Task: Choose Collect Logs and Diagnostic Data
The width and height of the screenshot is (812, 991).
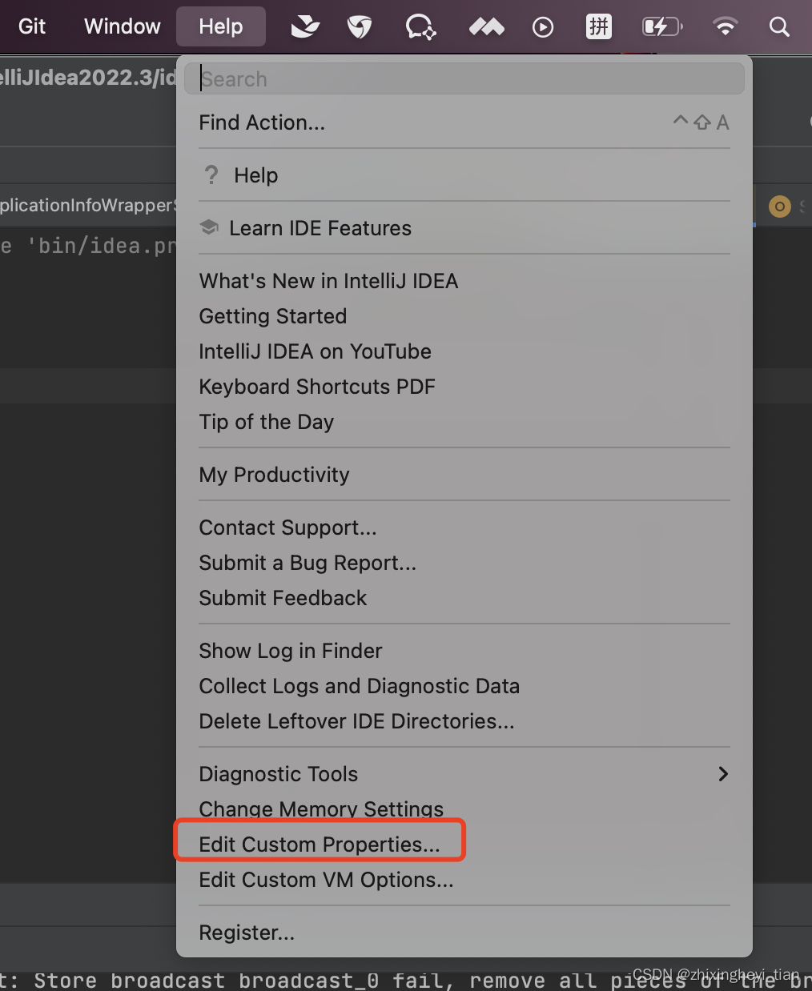Action: [464, 686]
